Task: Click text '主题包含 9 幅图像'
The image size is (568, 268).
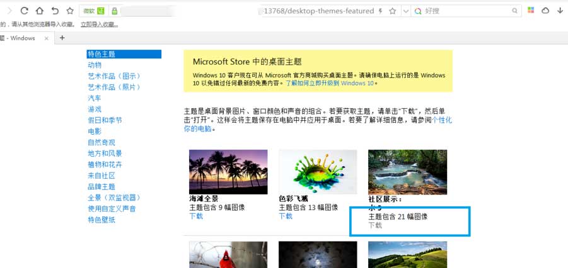Action: (217, 208)
